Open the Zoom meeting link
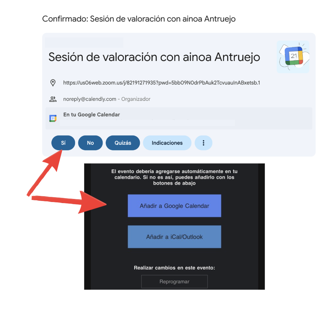The height and width of the screenshot is (315, 326). (x=162, y=83)
